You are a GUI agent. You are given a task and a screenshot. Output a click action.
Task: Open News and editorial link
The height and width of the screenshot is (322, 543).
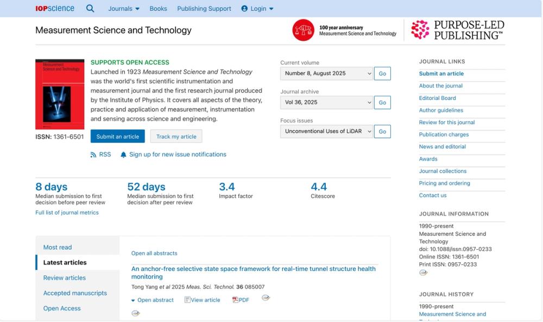click(x=442, y=147)
